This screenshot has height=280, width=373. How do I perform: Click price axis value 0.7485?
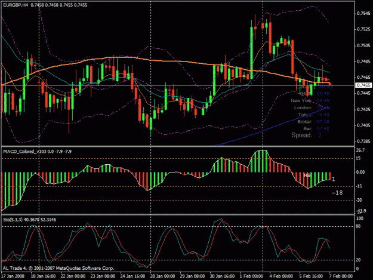click(x=364, y=61)
